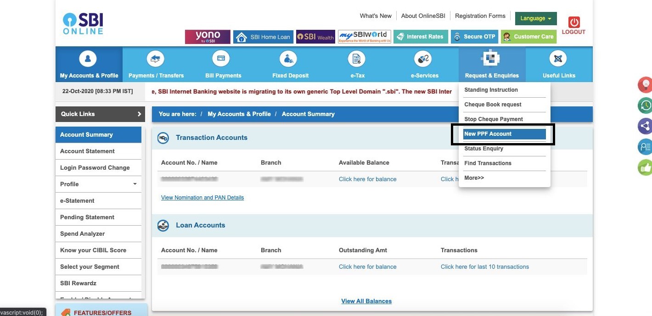Click the transaction history clock icon on right edge
652x316 pixels.
point(645,105)
